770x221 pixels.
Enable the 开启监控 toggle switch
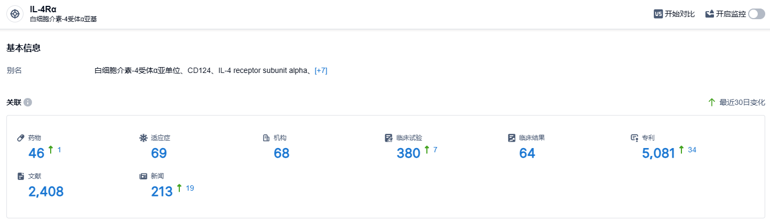pos(756,14)
